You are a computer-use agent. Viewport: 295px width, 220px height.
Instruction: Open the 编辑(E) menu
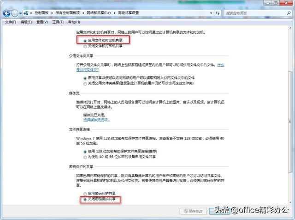26,22
